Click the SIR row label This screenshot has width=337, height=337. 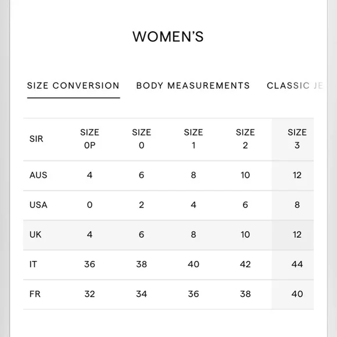tap(37, 139)
